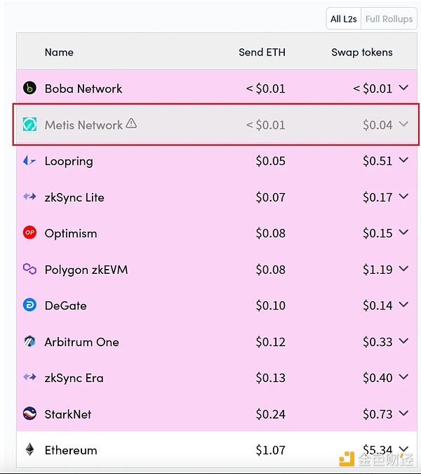Image resolution: width=421 pixels, height=474 pixels.
Task: Click the Arbitrum One logo icon
Action: 29,342
